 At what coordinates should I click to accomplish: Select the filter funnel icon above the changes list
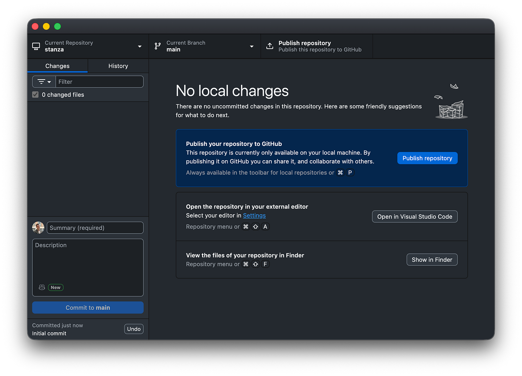(41, 81)
